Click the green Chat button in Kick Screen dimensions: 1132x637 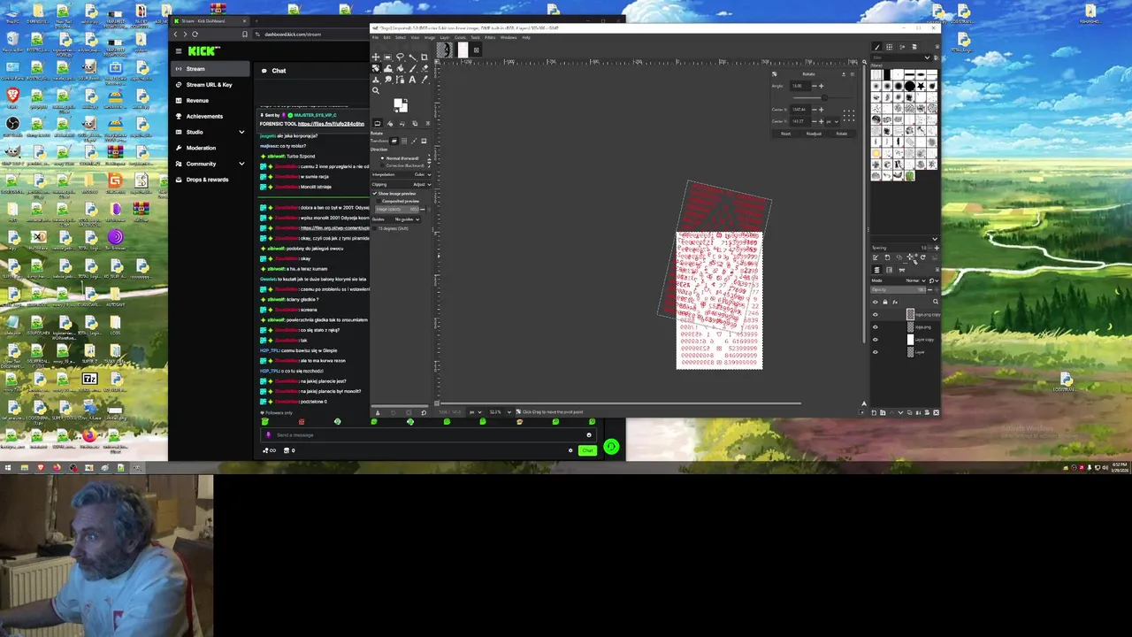587,450
